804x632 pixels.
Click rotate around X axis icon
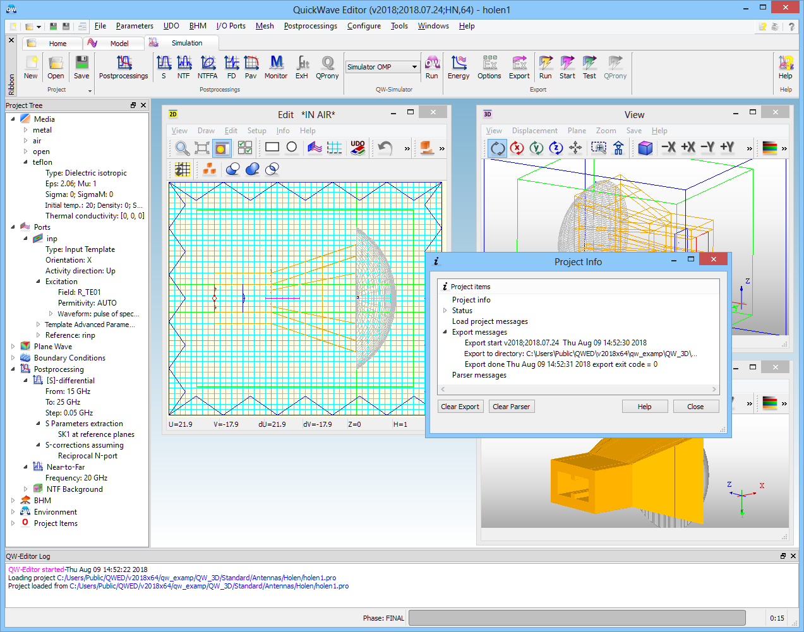[x=517, y=148]
